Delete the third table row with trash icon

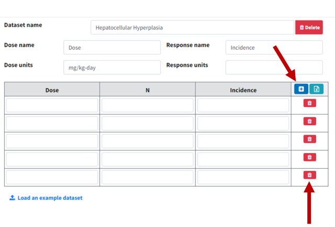309,139
